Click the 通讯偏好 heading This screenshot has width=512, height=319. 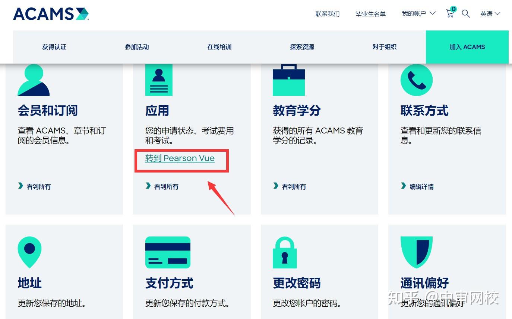coord(424,283)
